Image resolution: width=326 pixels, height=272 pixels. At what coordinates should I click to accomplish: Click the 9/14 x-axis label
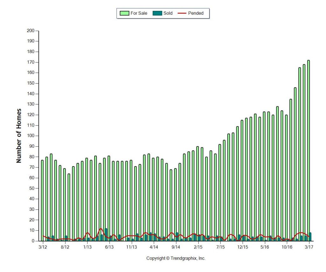(x=176, y=247)
